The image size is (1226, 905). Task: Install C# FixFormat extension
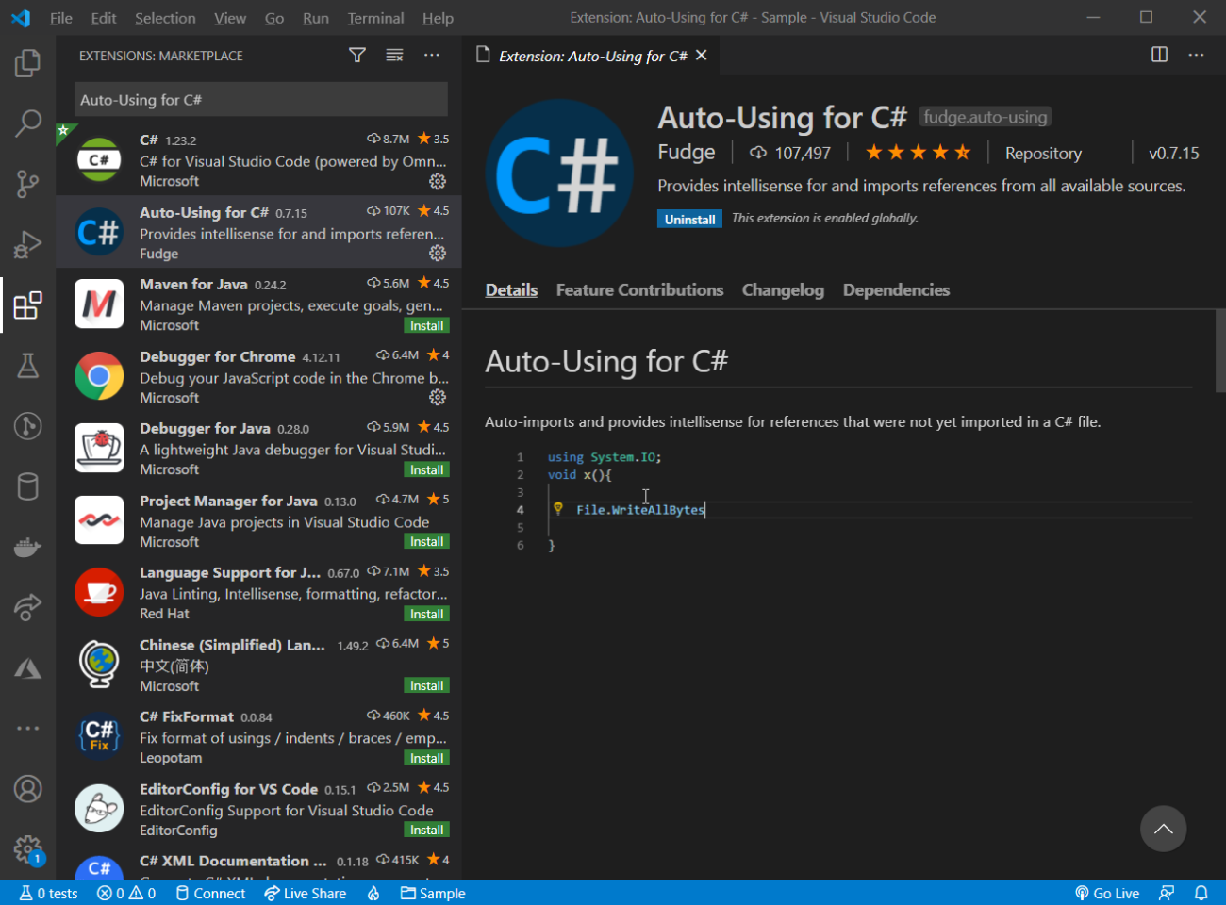[426, 758]
